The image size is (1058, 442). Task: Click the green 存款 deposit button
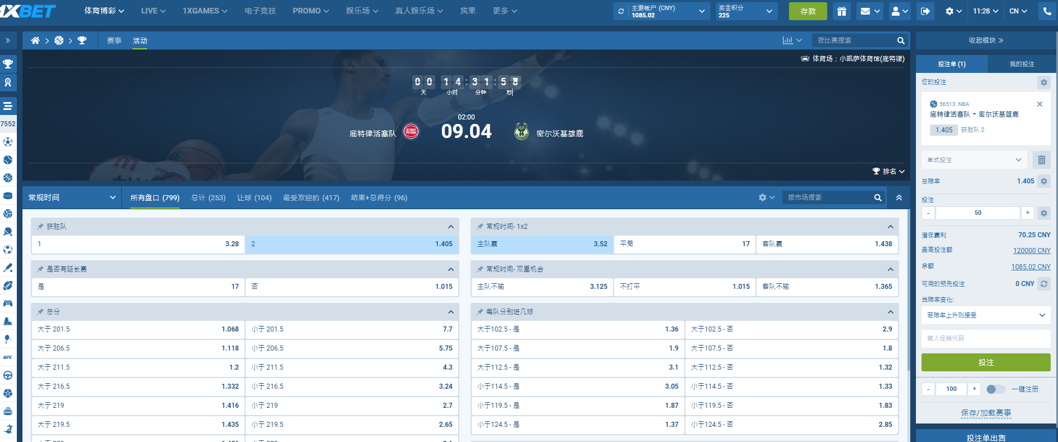[808, 11]
